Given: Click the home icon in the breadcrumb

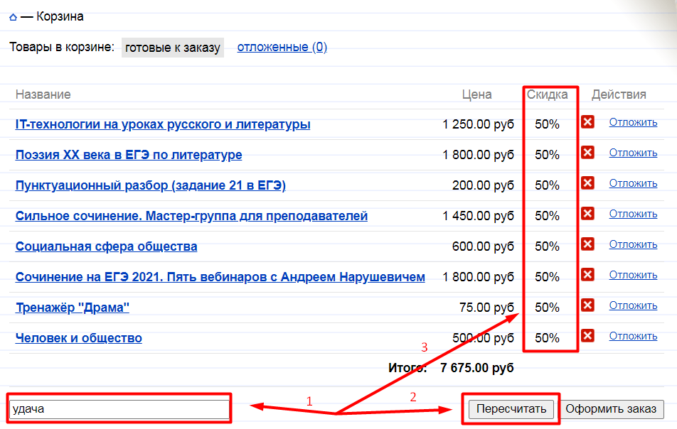Looking at the screenshot, I should (x=13, y=16).
